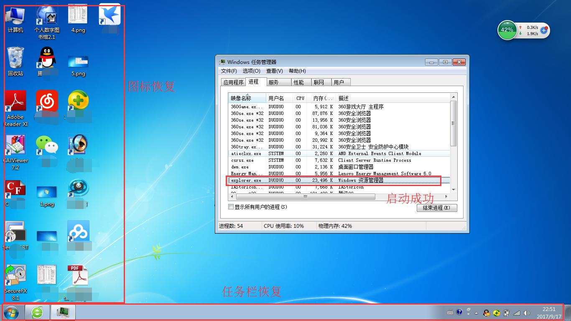
Task: Click the 42% accelerator ball gauge
Action: [x=507, y=30]
